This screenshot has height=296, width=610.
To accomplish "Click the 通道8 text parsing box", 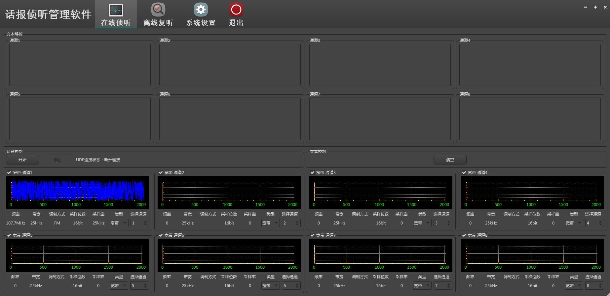I will 530,119.
